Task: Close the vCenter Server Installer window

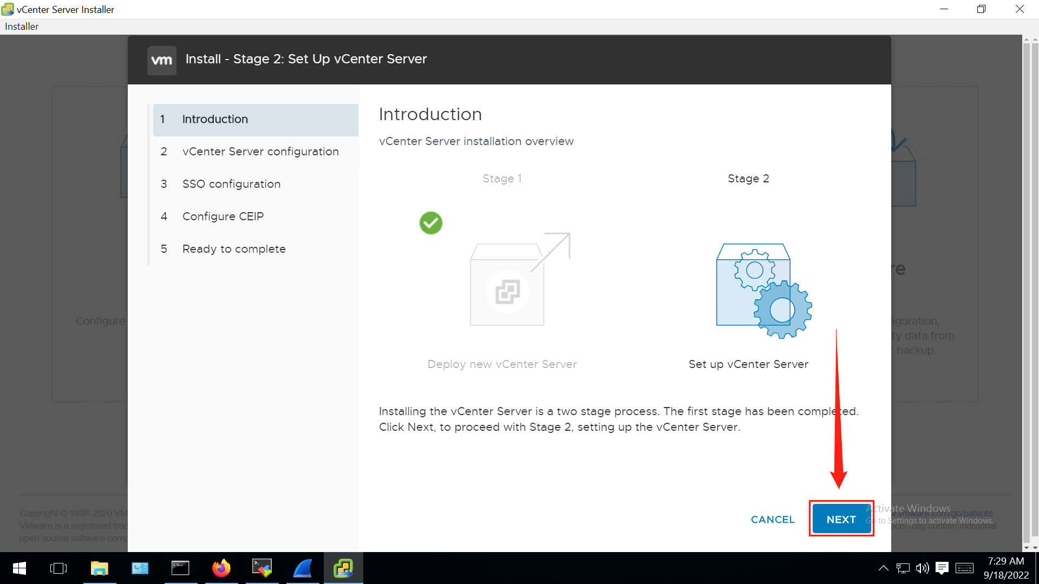Action: 1020,9
